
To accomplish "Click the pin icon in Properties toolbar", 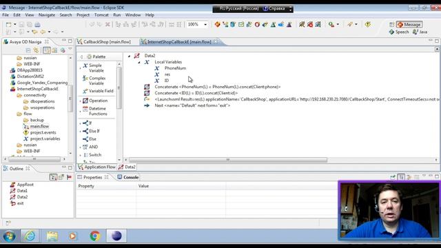I will click(x=393, y=177).
